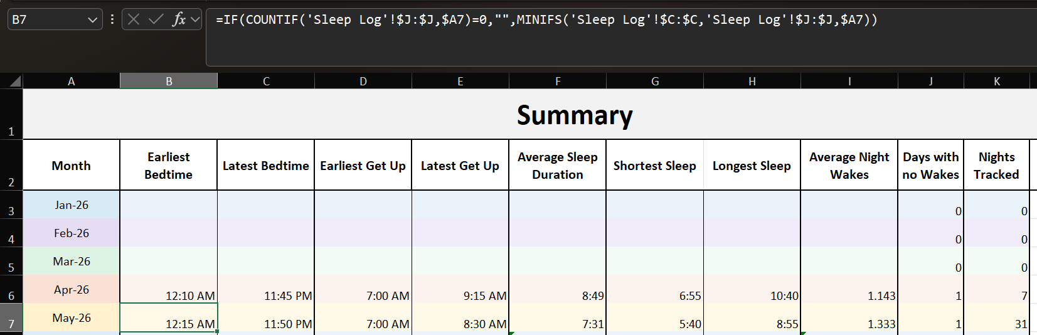1037x335 pixels.
Task: Click the 8:55 longest sleep cell
Action: pyautogui.click(x=752, y=317)
